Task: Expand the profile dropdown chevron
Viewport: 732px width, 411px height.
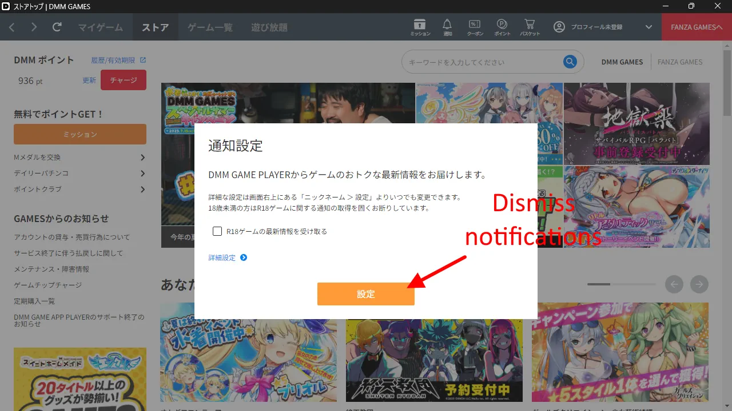Action: coord(649,27)
